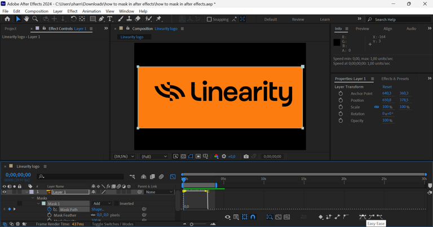This screenshot has height=227, width=433.
Task: Click the Reset Exposure aperture icon
Action: (224, 157)
